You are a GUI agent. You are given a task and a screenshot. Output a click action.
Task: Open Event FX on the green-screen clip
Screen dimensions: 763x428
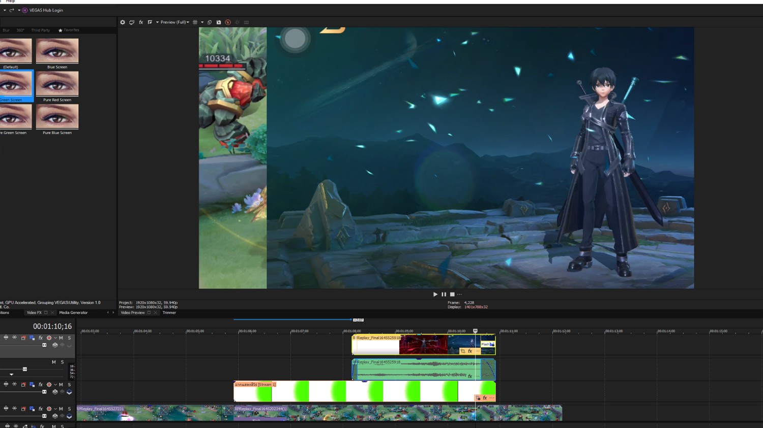coord(485,398)
